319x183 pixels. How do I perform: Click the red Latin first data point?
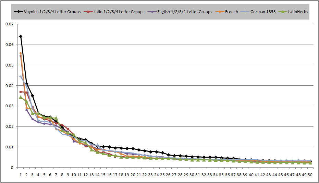[21, 92]
